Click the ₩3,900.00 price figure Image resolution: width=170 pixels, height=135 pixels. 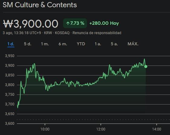click(30, 24)
